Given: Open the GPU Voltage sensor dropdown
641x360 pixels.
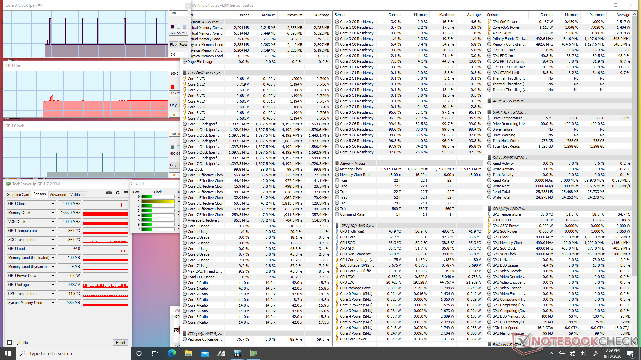Looking at the screenshot, I should coord(53,285).
